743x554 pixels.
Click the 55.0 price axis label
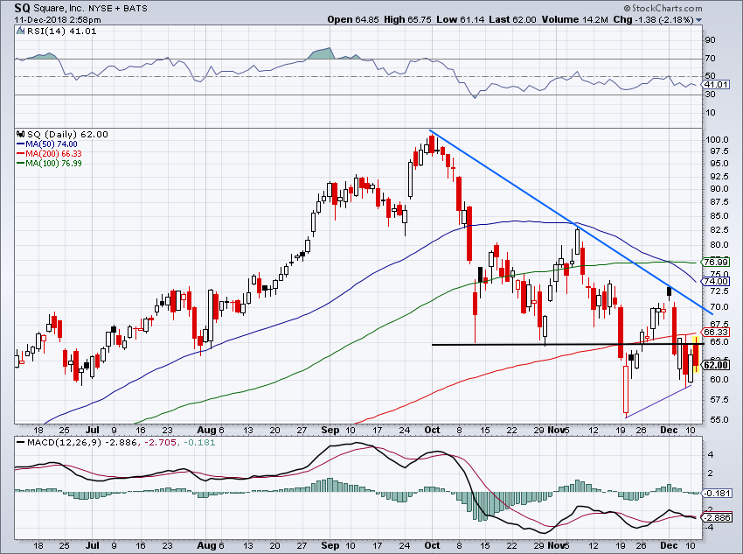point(719,420)
